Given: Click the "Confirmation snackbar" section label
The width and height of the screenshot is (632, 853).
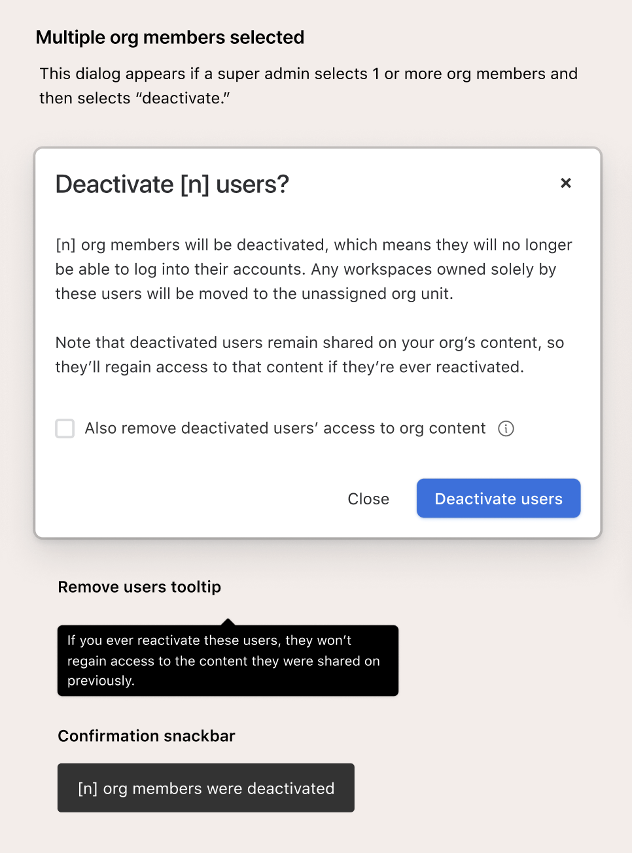Looking at the screenshot, I should (146, 735).
